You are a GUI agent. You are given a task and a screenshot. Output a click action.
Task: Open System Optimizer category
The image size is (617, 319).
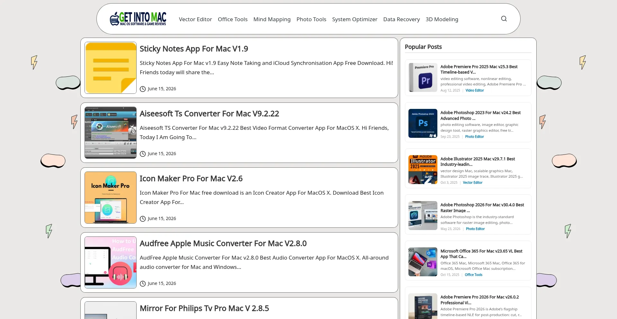coord(355,19)
